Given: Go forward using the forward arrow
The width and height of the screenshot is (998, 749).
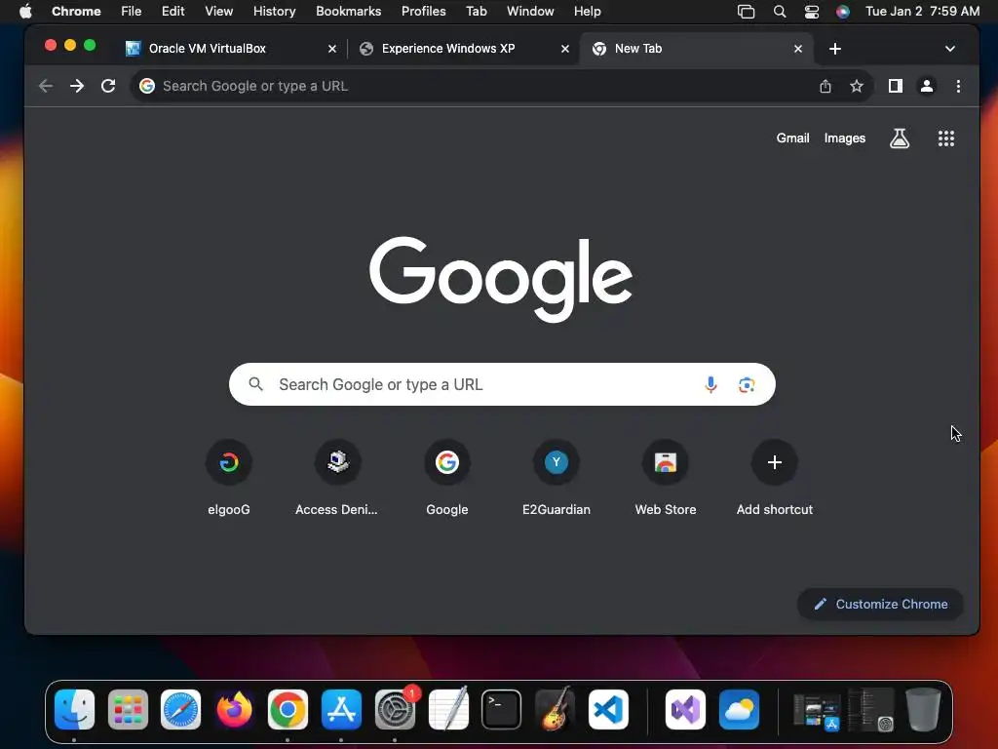Looking at the screenshot, I should click(77, 86).
